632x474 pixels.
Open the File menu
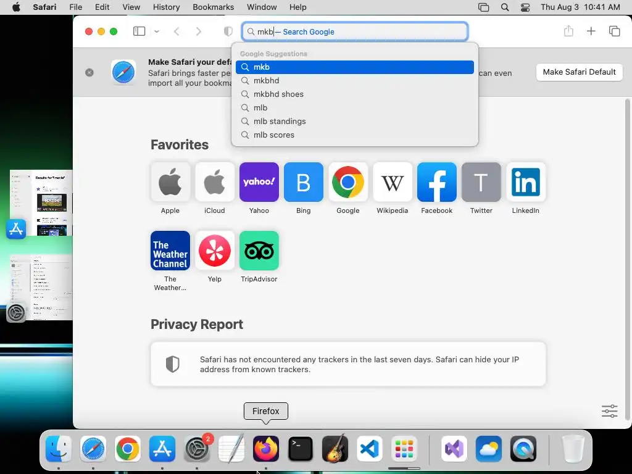coord(76,7)
